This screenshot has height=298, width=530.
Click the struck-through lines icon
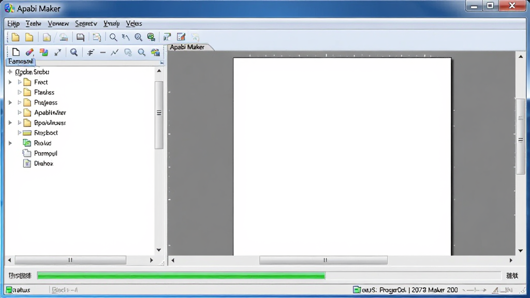[90, 52]
